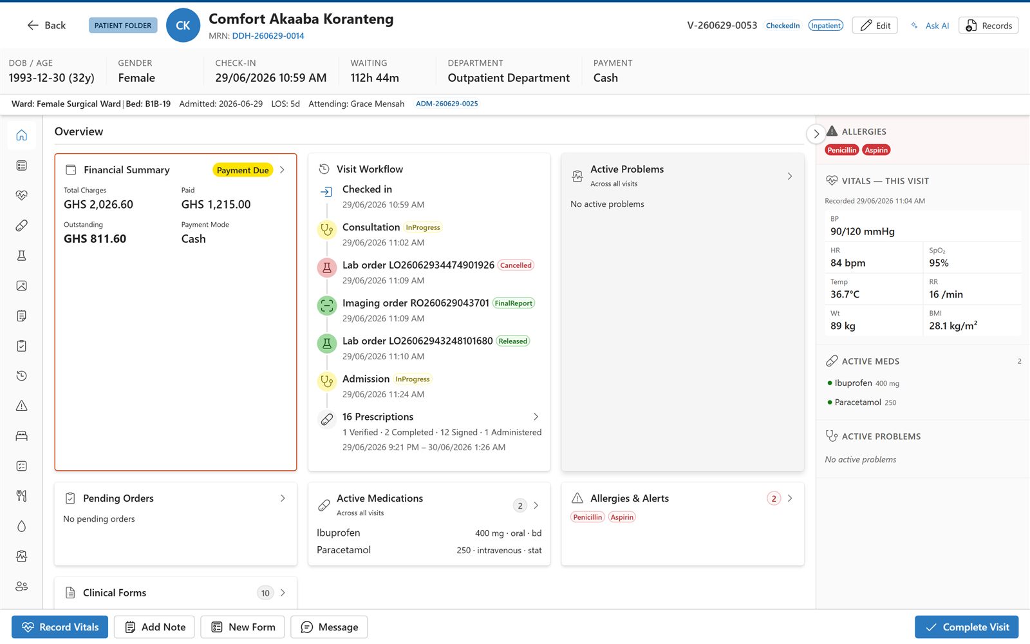The height and width of the screenshot is (644, 1030).
Task: Click the Admission stethoscope workflow icon
Action: point(327,381)
